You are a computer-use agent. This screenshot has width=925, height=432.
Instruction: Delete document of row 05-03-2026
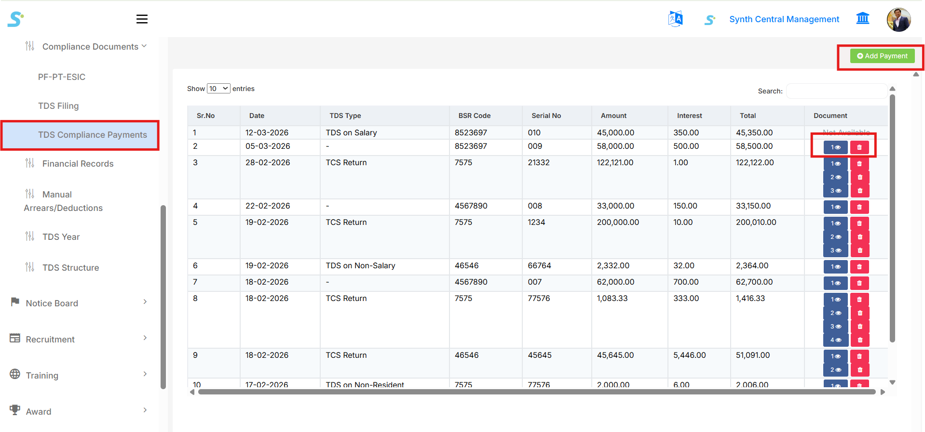pyautogui.click(x=859, y=147)
